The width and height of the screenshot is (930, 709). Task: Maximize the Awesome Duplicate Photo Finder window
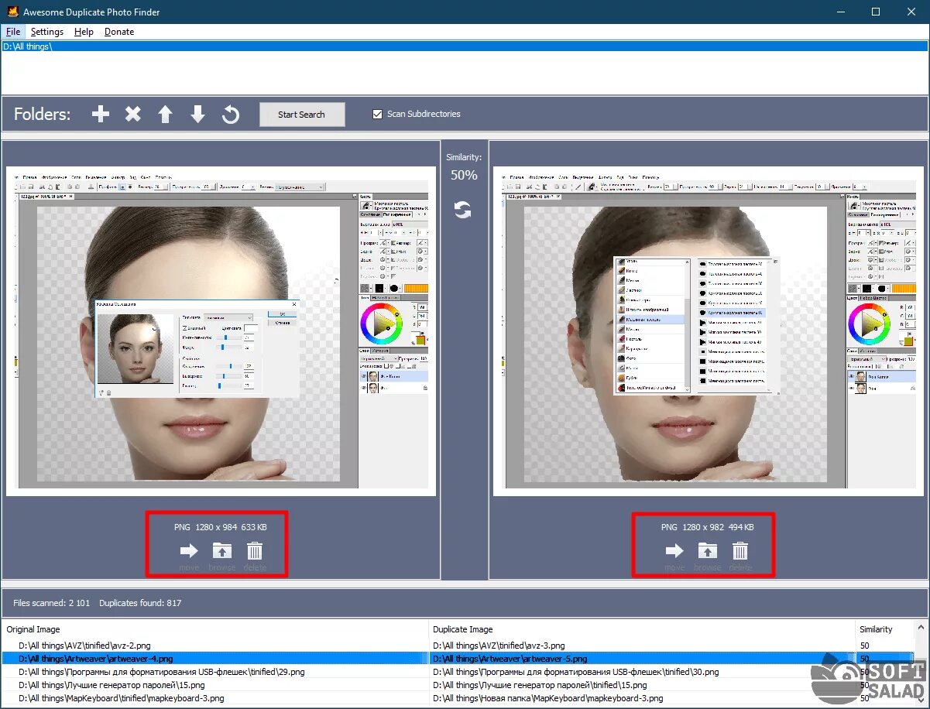click(x=876, y=12)
